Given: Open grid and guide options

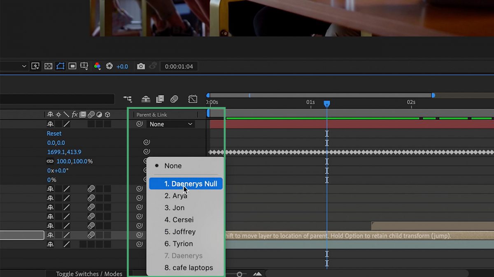Looking at the screenshot, I should 84,66.
